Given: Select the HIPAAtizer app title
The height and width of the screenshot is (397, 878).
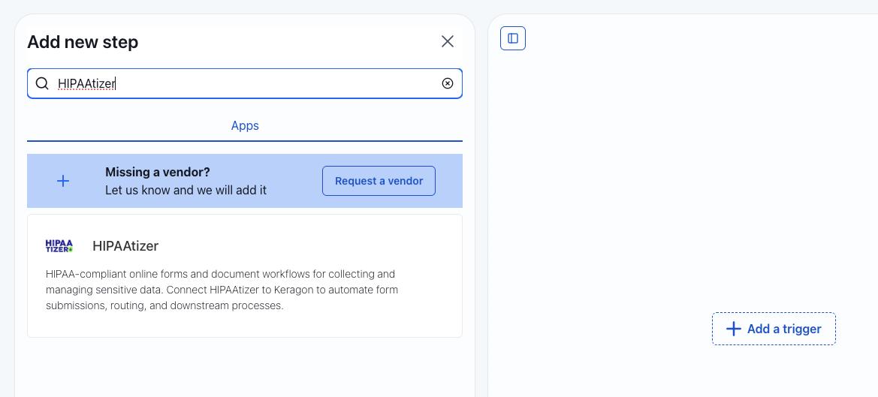Looking at the screenshot, I should click(125, 246).
